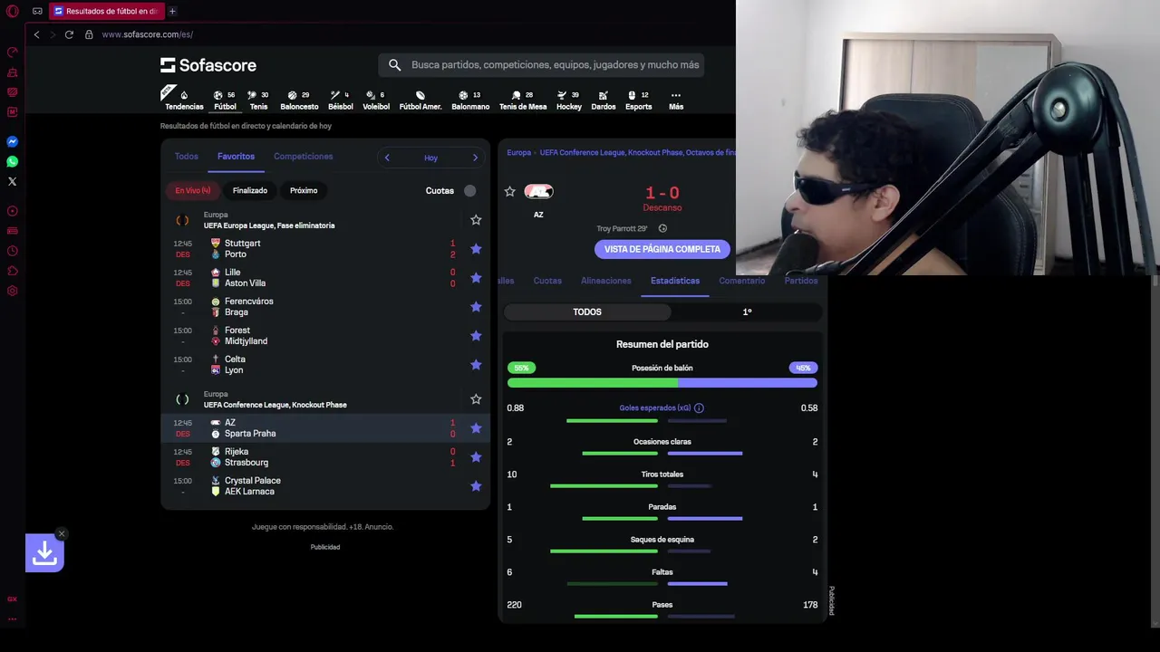Toggle the Cuotas switch
This screenshot has height=652, width=1160.
(x=469, y=190)
